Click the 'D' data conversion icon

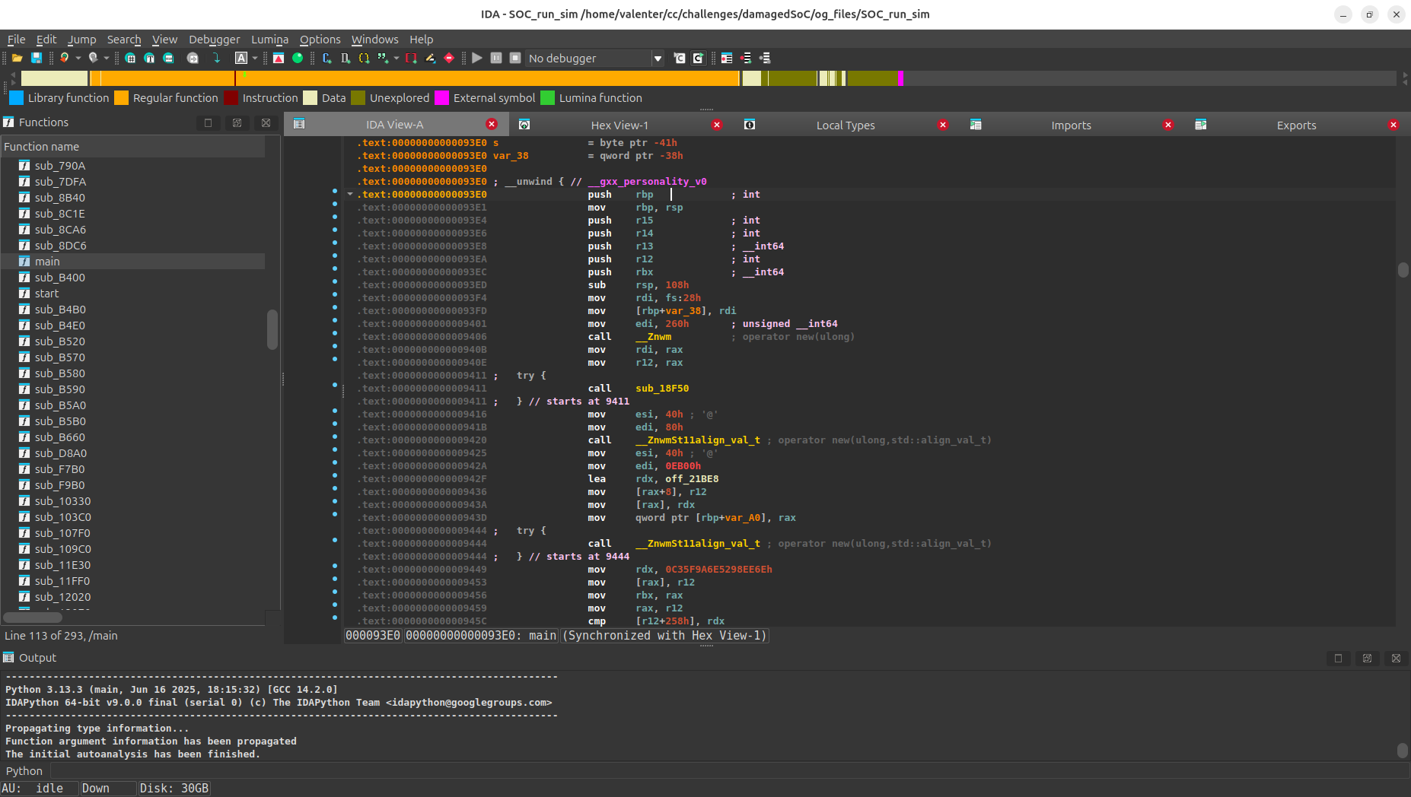pyautogui.click(x=346, y=58)
